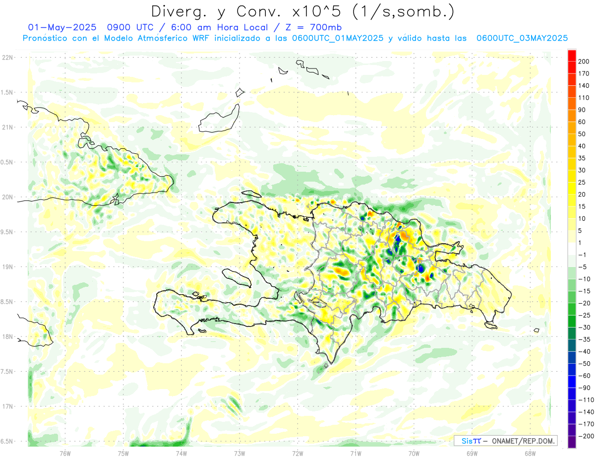Image resolution: width=595 pixels, height=460 pixels.
Task: Click the green swatch between -25 and -30
Action: 572,321
